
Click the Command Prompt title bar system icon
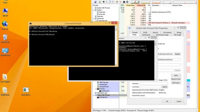(x=31, y=24)
